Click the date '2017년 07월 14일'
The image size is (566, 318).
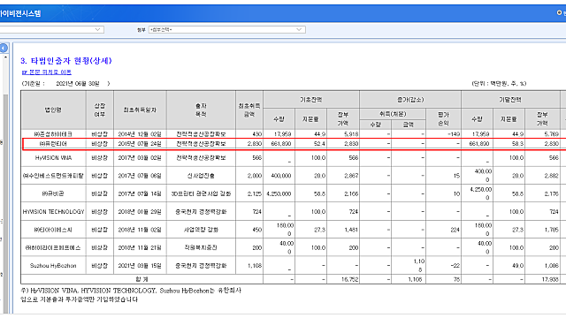coord(140,193)
